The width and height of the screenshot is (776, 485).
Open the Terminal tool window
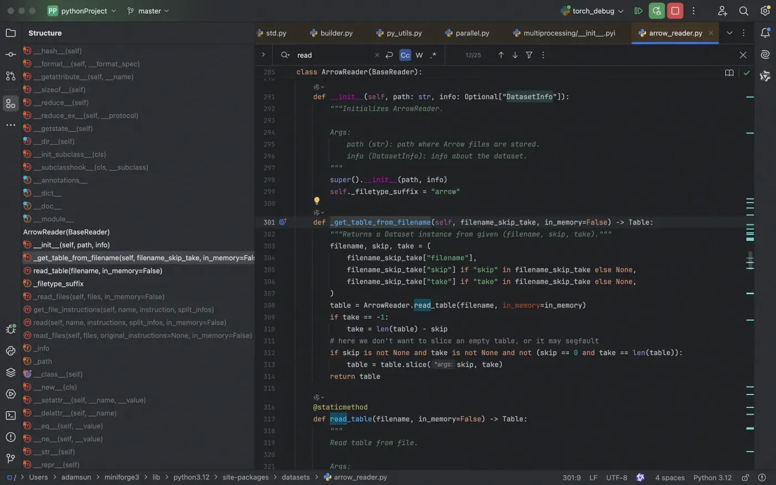coord(11,415)
